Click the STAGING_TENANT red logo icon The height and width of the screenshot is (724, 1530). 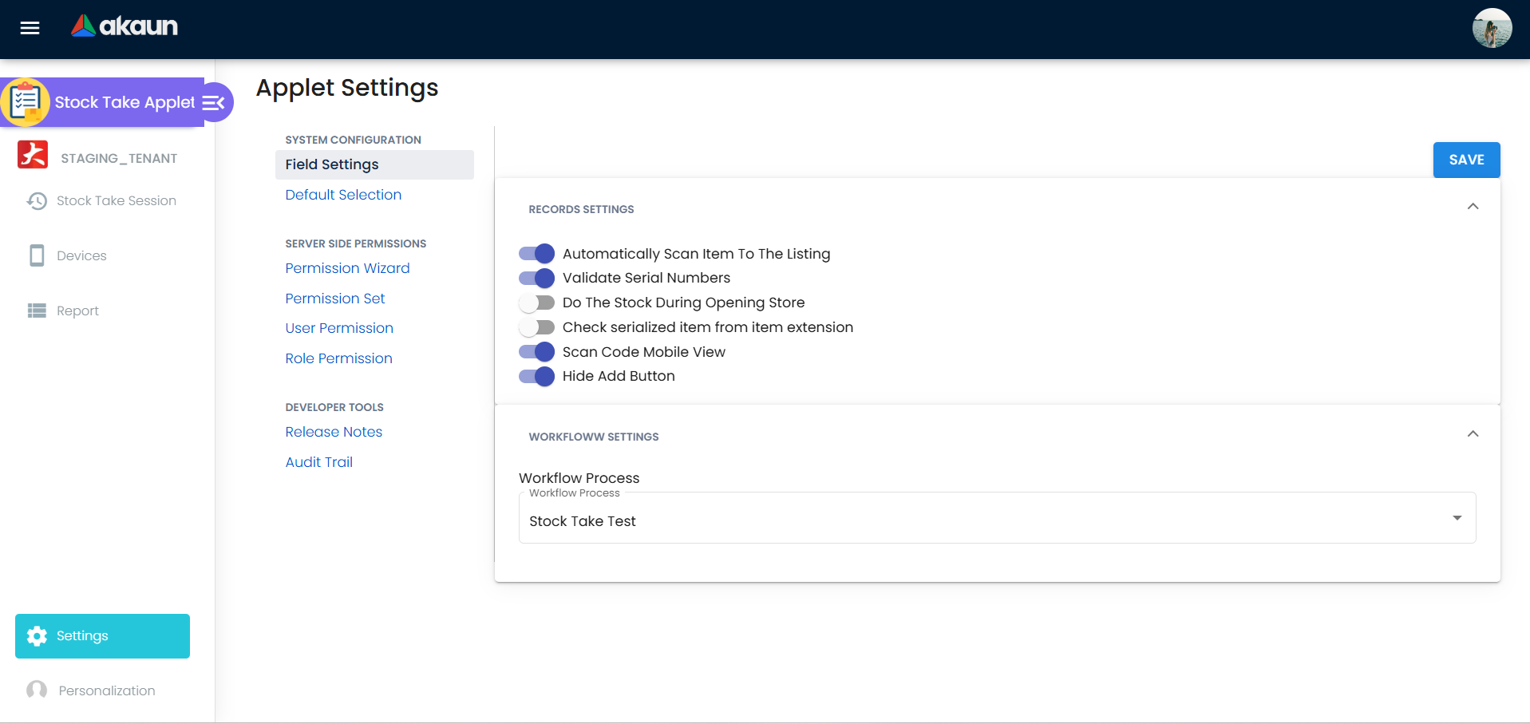coord(33,155)
